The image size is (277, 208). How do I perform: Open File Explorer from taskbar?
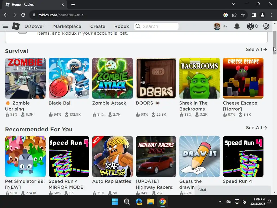point(151,201)
